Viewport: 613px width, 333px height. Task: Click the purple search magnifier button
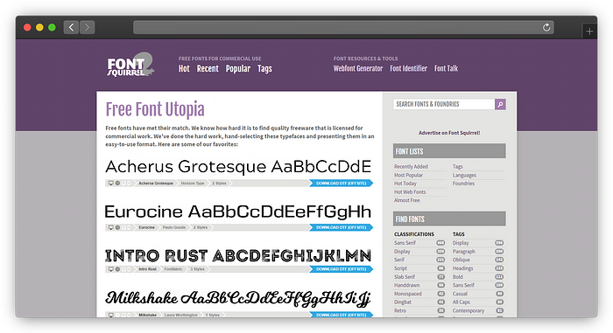pos(500,104)
